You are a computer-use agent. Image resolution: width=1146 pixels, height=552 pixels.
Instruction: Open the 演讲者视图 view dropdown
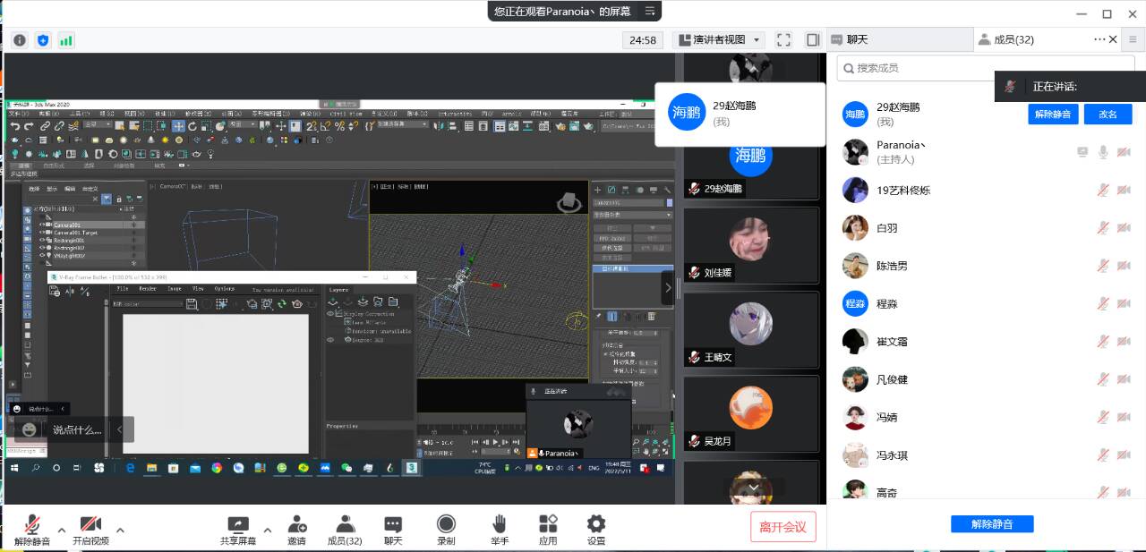720,40
